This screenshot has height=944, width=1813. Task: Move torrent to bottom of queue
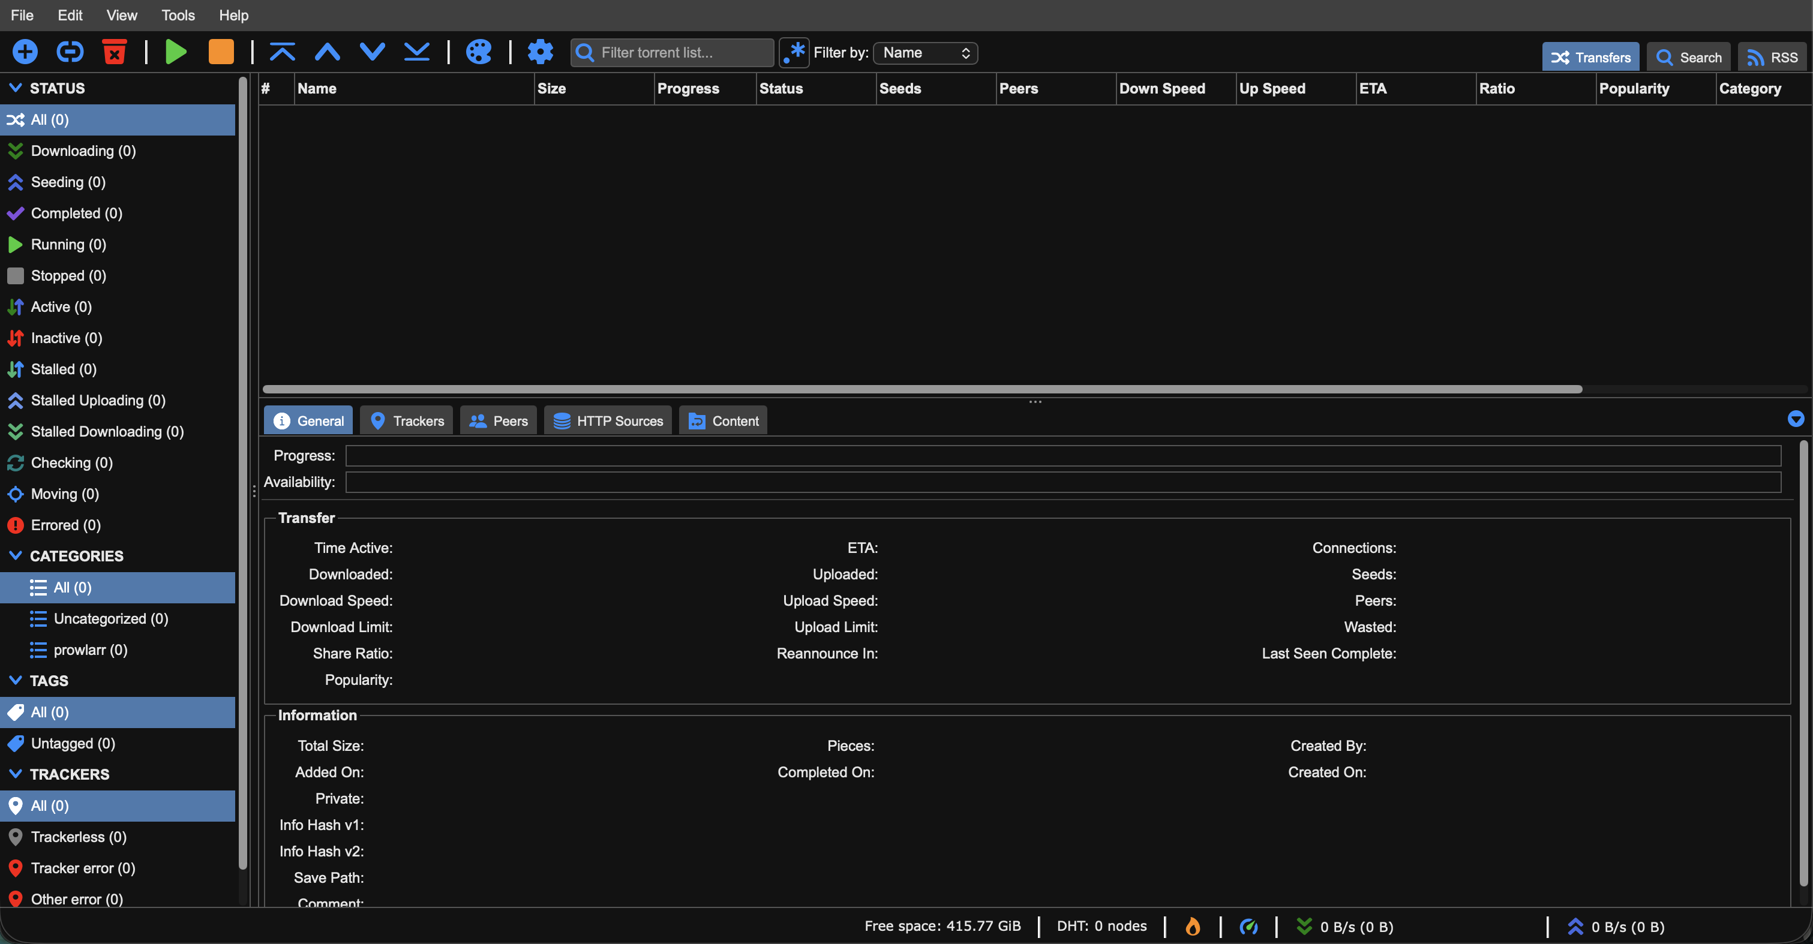416,52
